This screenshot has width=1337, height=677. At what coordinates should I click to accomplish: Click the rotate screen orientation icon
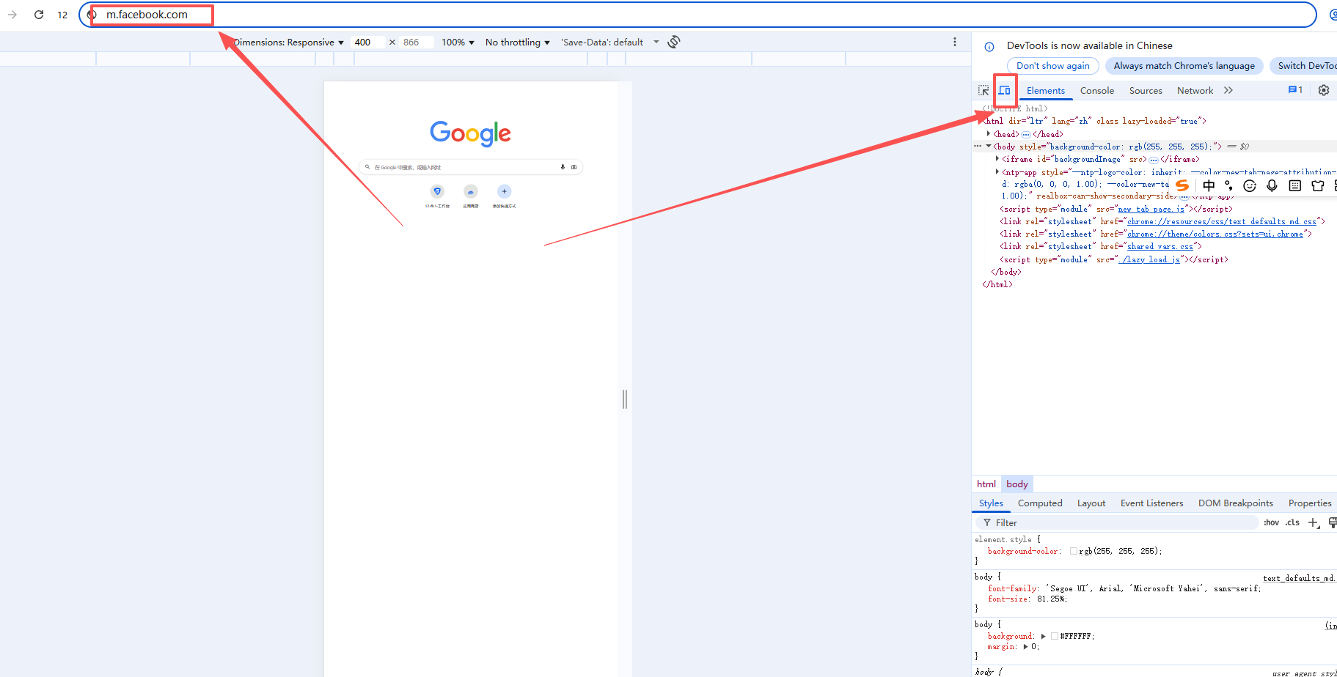tap(674, 42)
